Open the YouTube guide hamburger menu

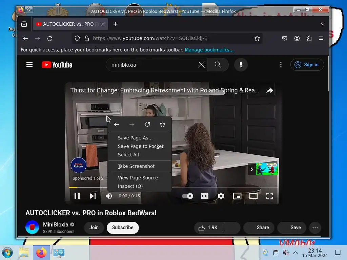29,65
